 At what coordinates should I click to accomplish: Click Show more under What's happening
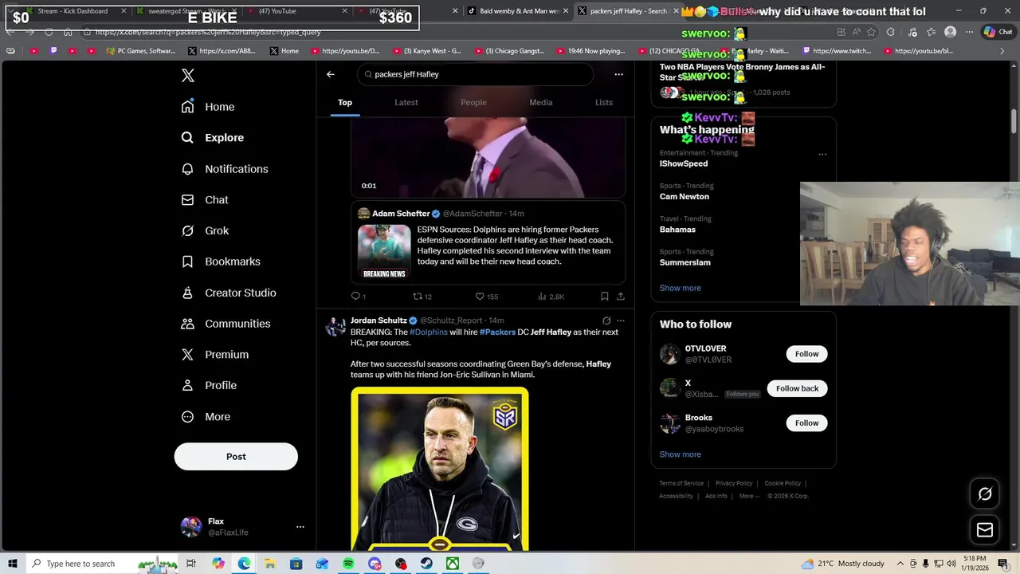[680, 289]
